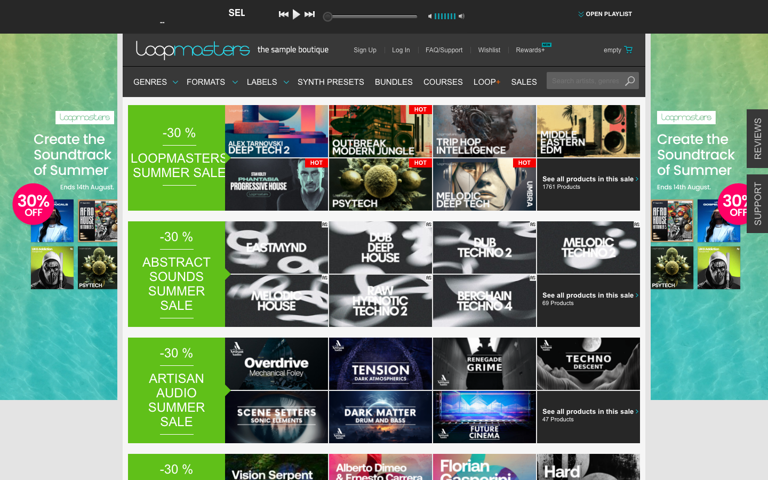Open FAQ/Support link

tap(444, 50)
